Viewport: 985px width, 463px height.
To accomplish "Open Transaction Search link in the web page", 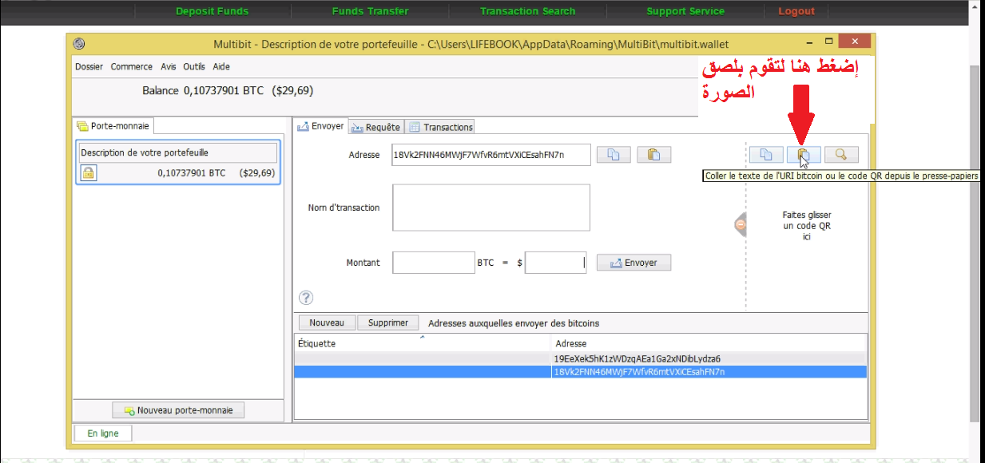I will (x=527, y=11).
